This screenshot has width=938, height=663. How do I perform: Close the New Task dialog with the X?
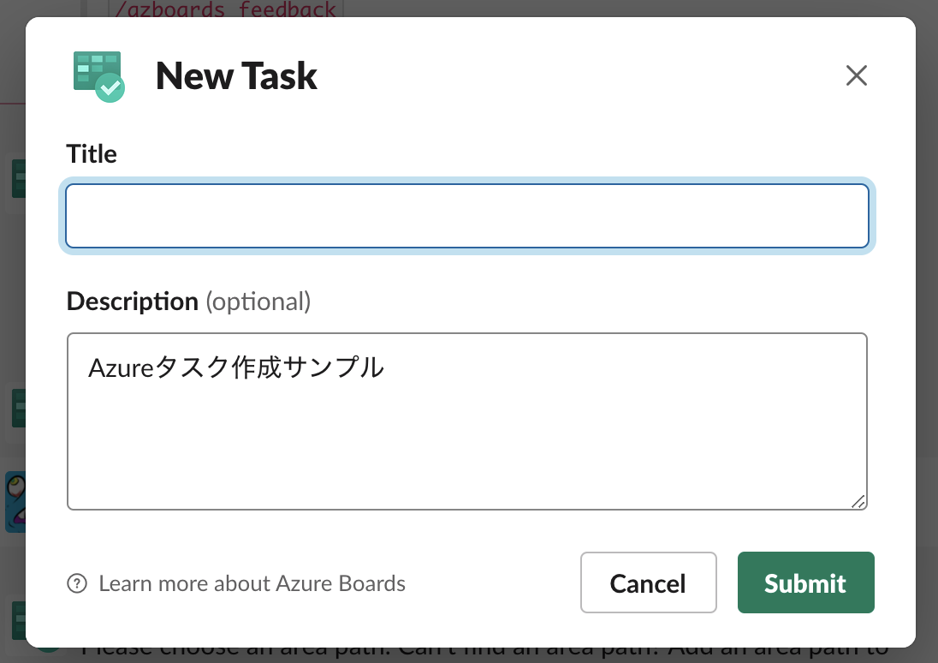point(856,75)
